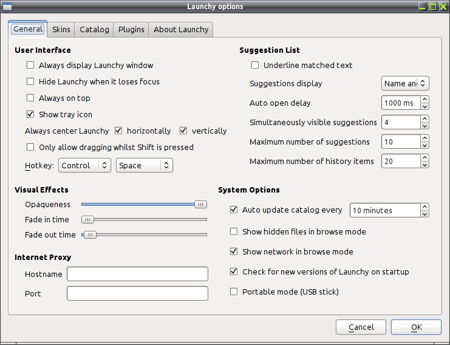Click the Hotkey label
Image resolution: width=450 pixels, height=345 pixels.
point(39,166)
